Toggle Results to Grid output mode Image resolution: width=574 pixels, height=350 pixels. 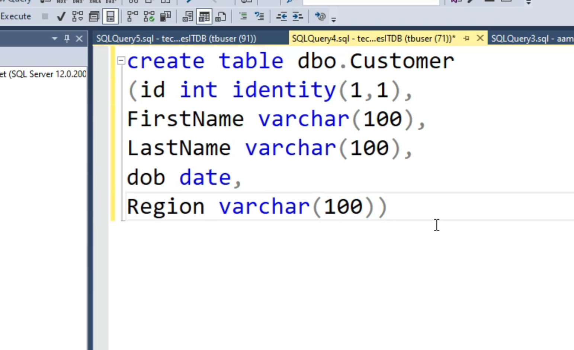[x=204, y=16]
